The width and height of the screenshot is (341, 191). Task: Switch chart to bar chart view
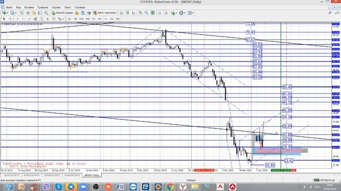(x=121, y=13)
